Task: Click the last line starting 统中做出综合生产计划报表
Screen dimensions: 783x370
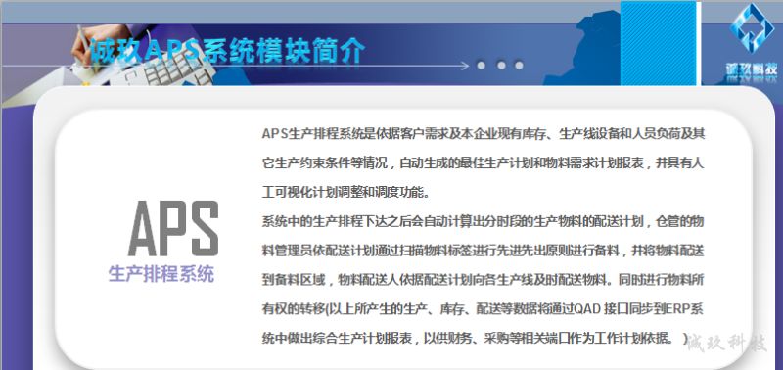Action: pos(475,338)
